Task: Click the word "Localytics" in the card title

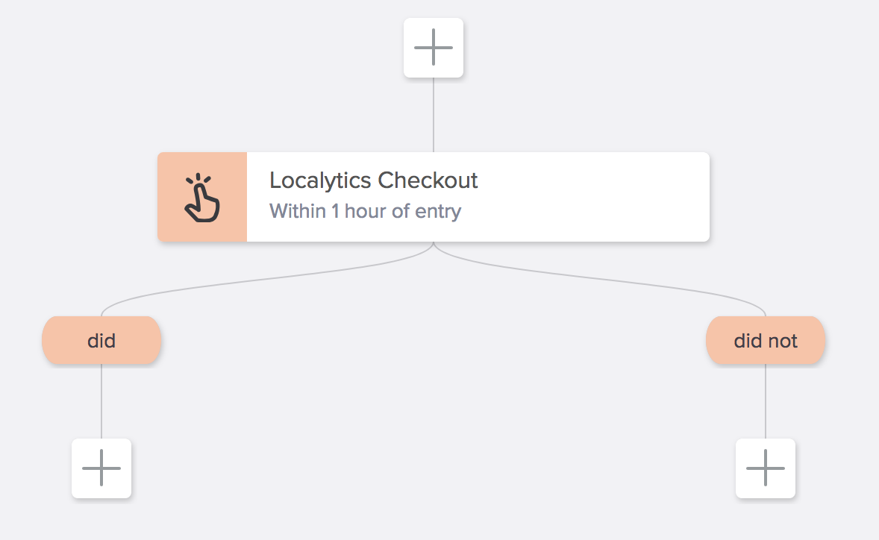Action: [320, 180]
